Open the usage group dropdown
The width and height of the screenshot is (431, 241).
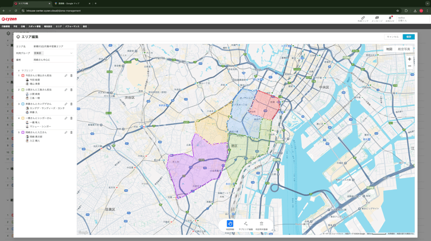pyautogui.click(x=53, y=53)
